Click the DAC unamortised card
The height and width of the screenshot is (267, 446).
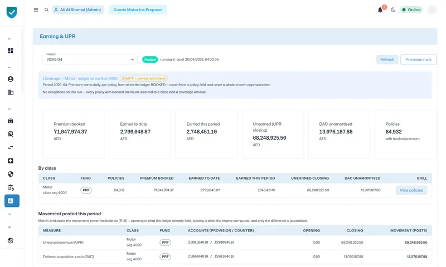[x=339, y=134]
